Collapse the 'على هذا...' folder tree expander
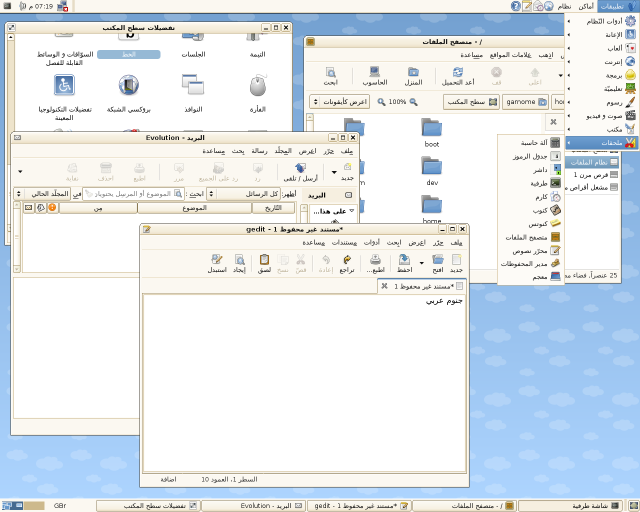The width and height of the screenshot is (640, 512). pos(351,211)
